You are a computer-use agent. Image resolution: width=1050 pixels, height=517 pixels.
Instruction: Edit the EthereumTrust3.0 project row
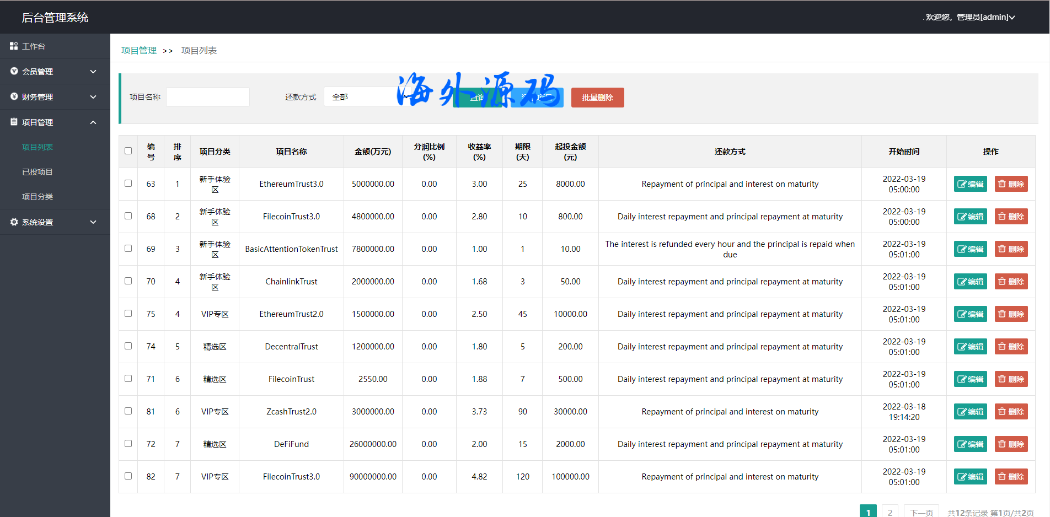970,184
